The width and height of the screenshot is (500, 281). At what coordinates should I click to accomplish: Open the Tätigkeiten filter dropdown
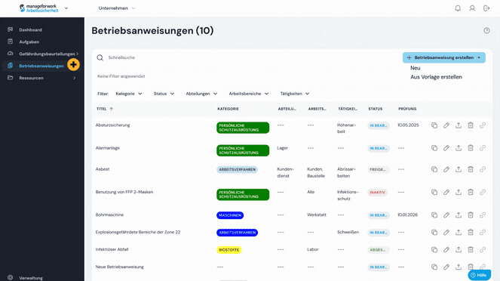click(295, 94)
